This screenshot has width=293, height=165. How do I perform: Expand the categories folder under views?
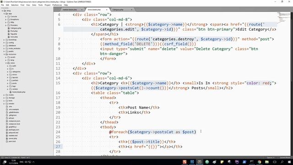click(8, 71)
